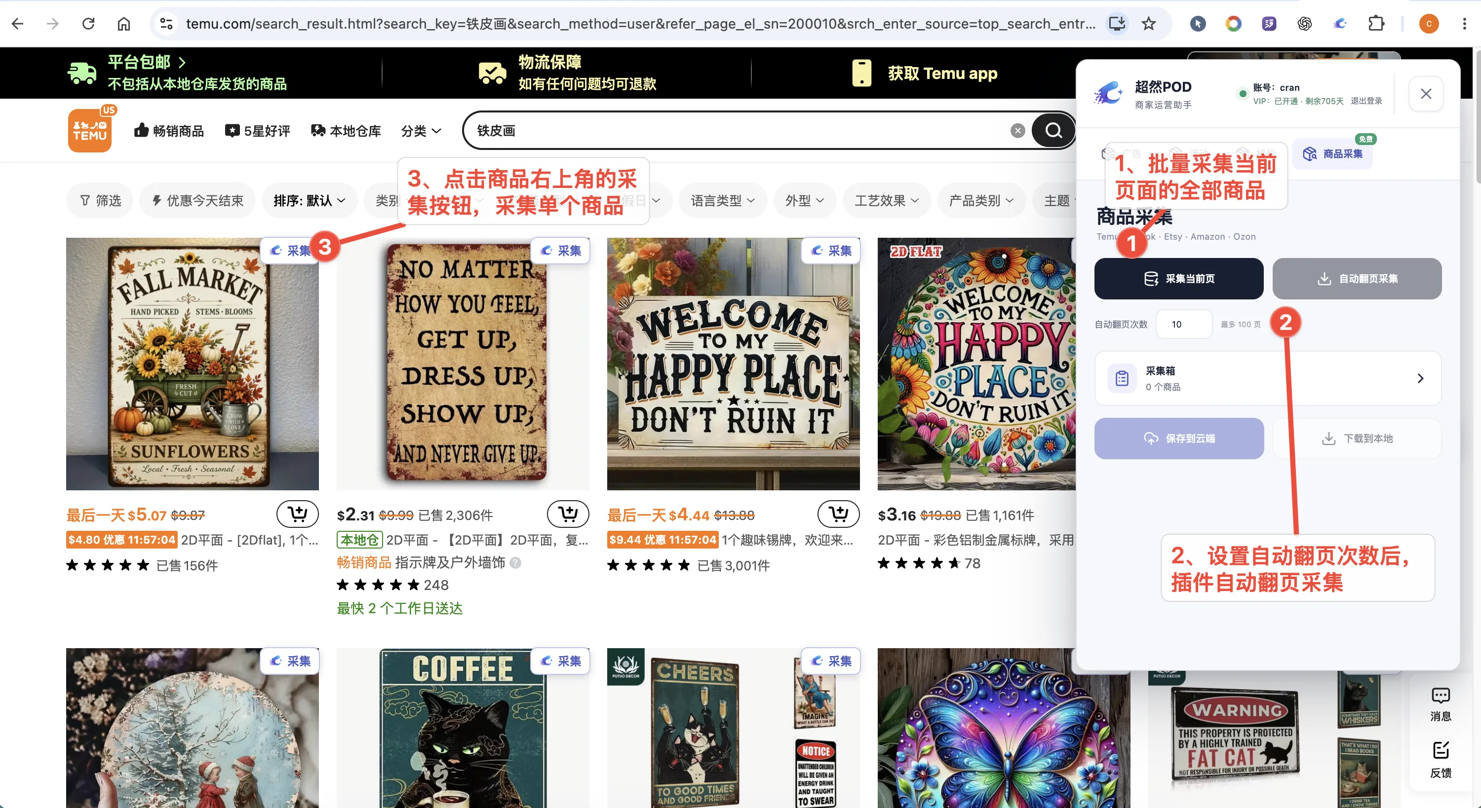1481x808 pixels.
Task: Add the $2.31 No Matter sign to cart
Action: (x=568, y=514)
